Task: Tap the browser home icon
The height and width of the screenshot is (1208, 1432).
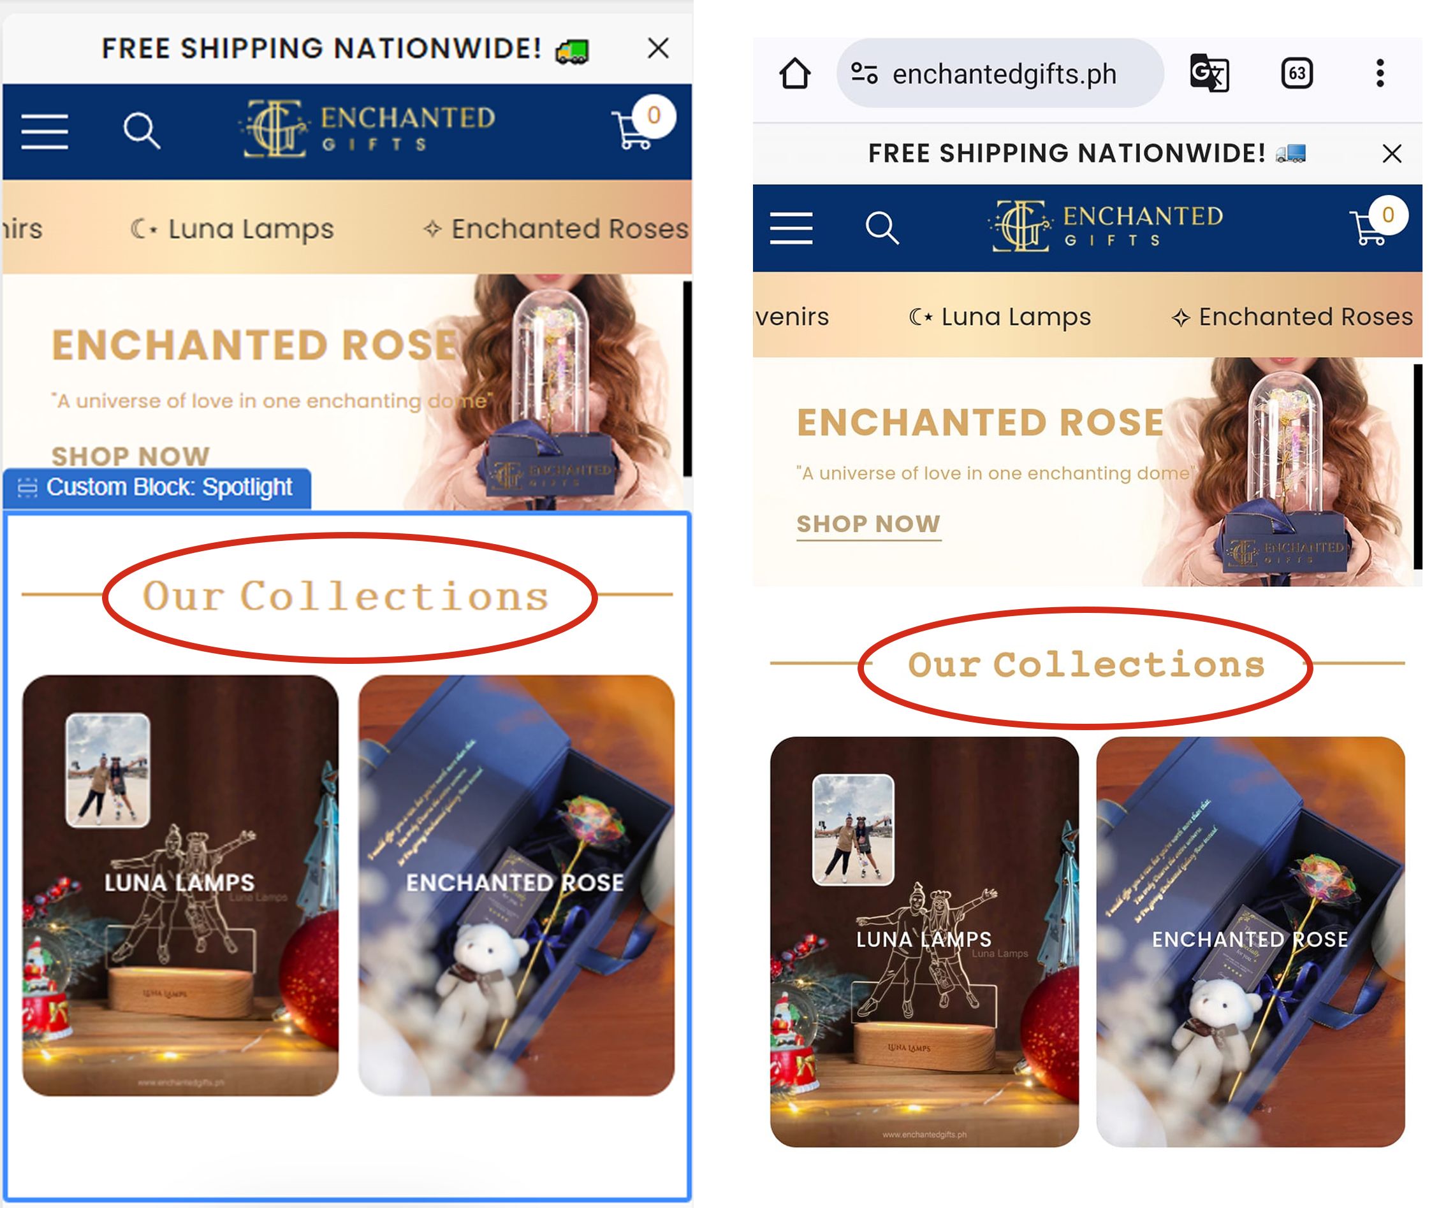Action: click(795, 73)
